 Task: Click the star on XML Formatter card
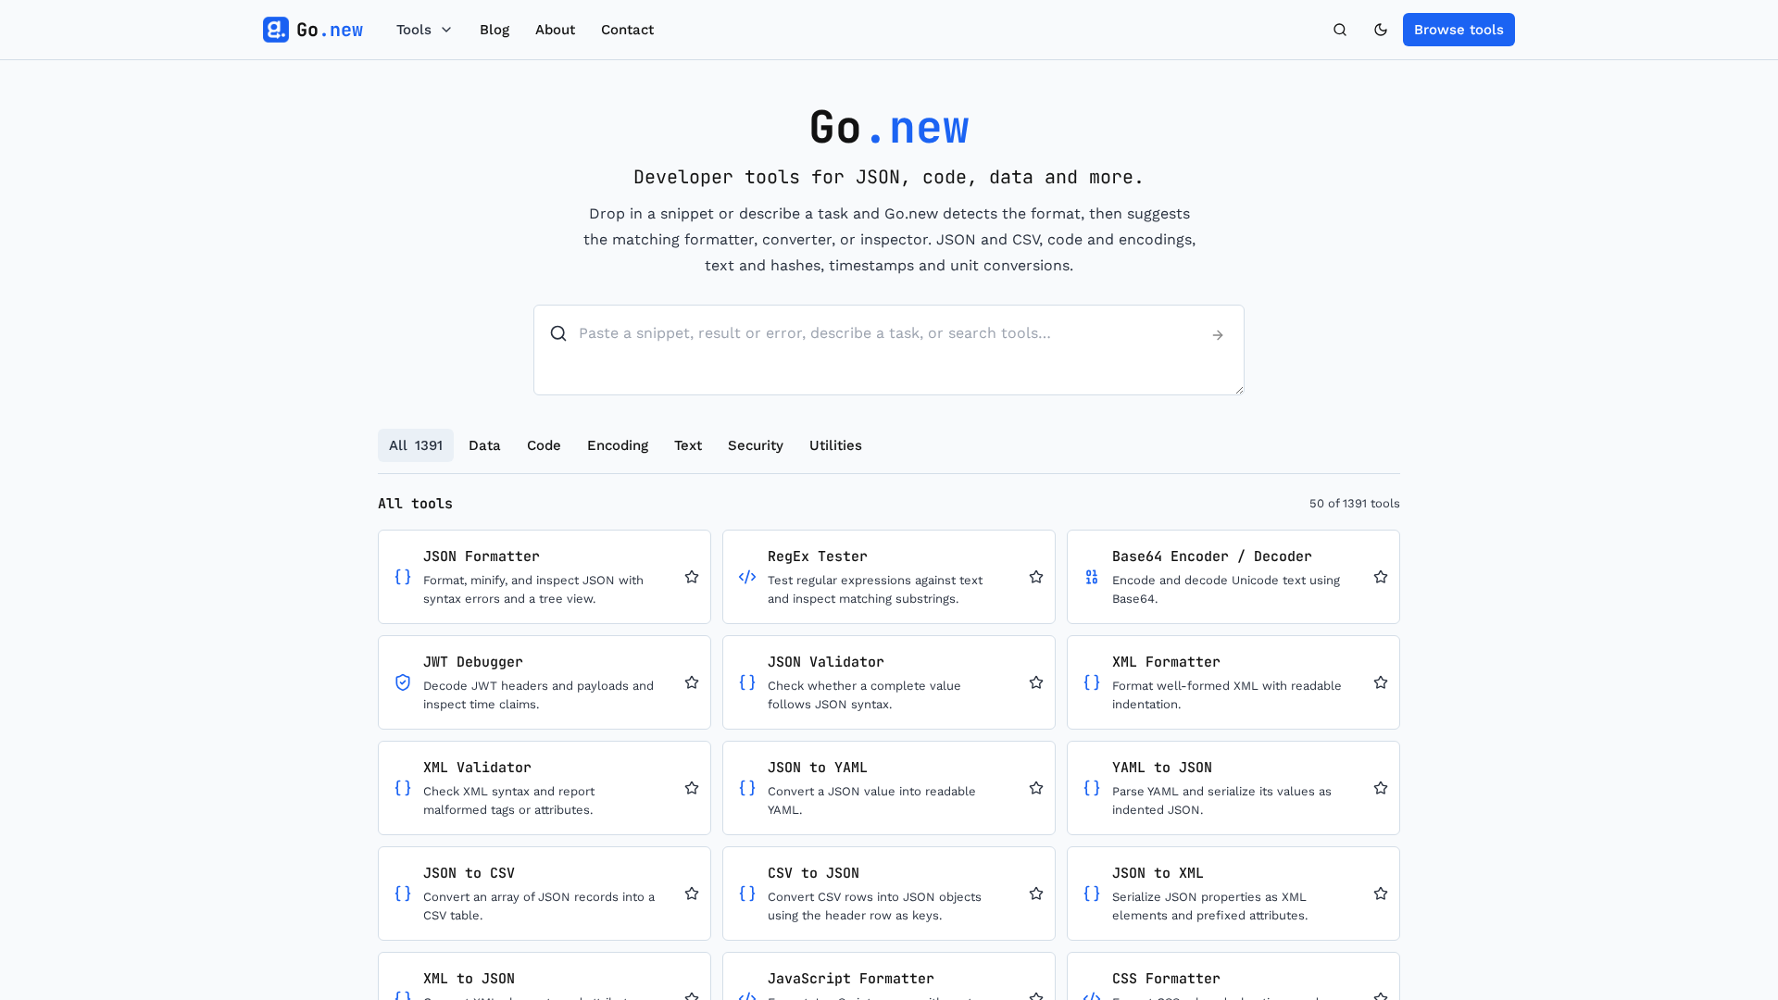1381,682
